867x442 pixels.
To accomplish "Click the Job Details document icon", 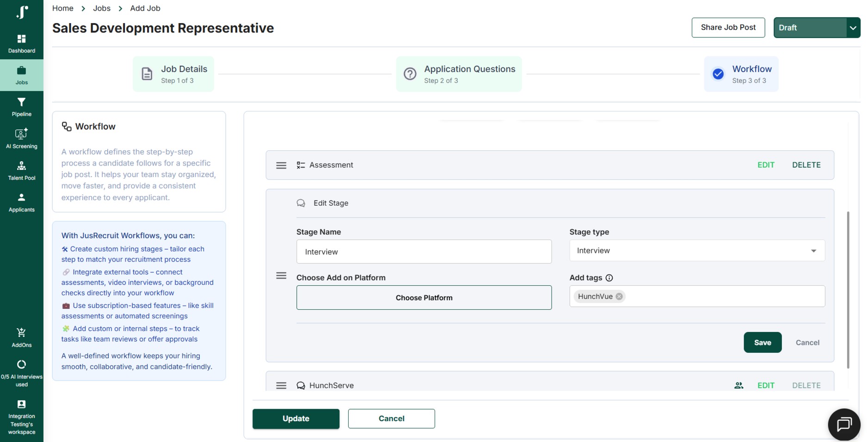I will 147,74.
